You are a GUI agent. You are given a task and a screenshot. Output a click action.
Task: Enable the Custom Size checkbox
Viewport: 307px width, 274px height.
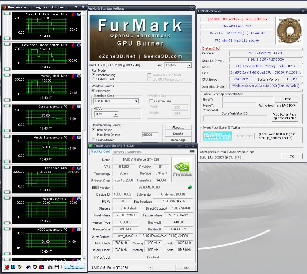[x=151, y=101]
